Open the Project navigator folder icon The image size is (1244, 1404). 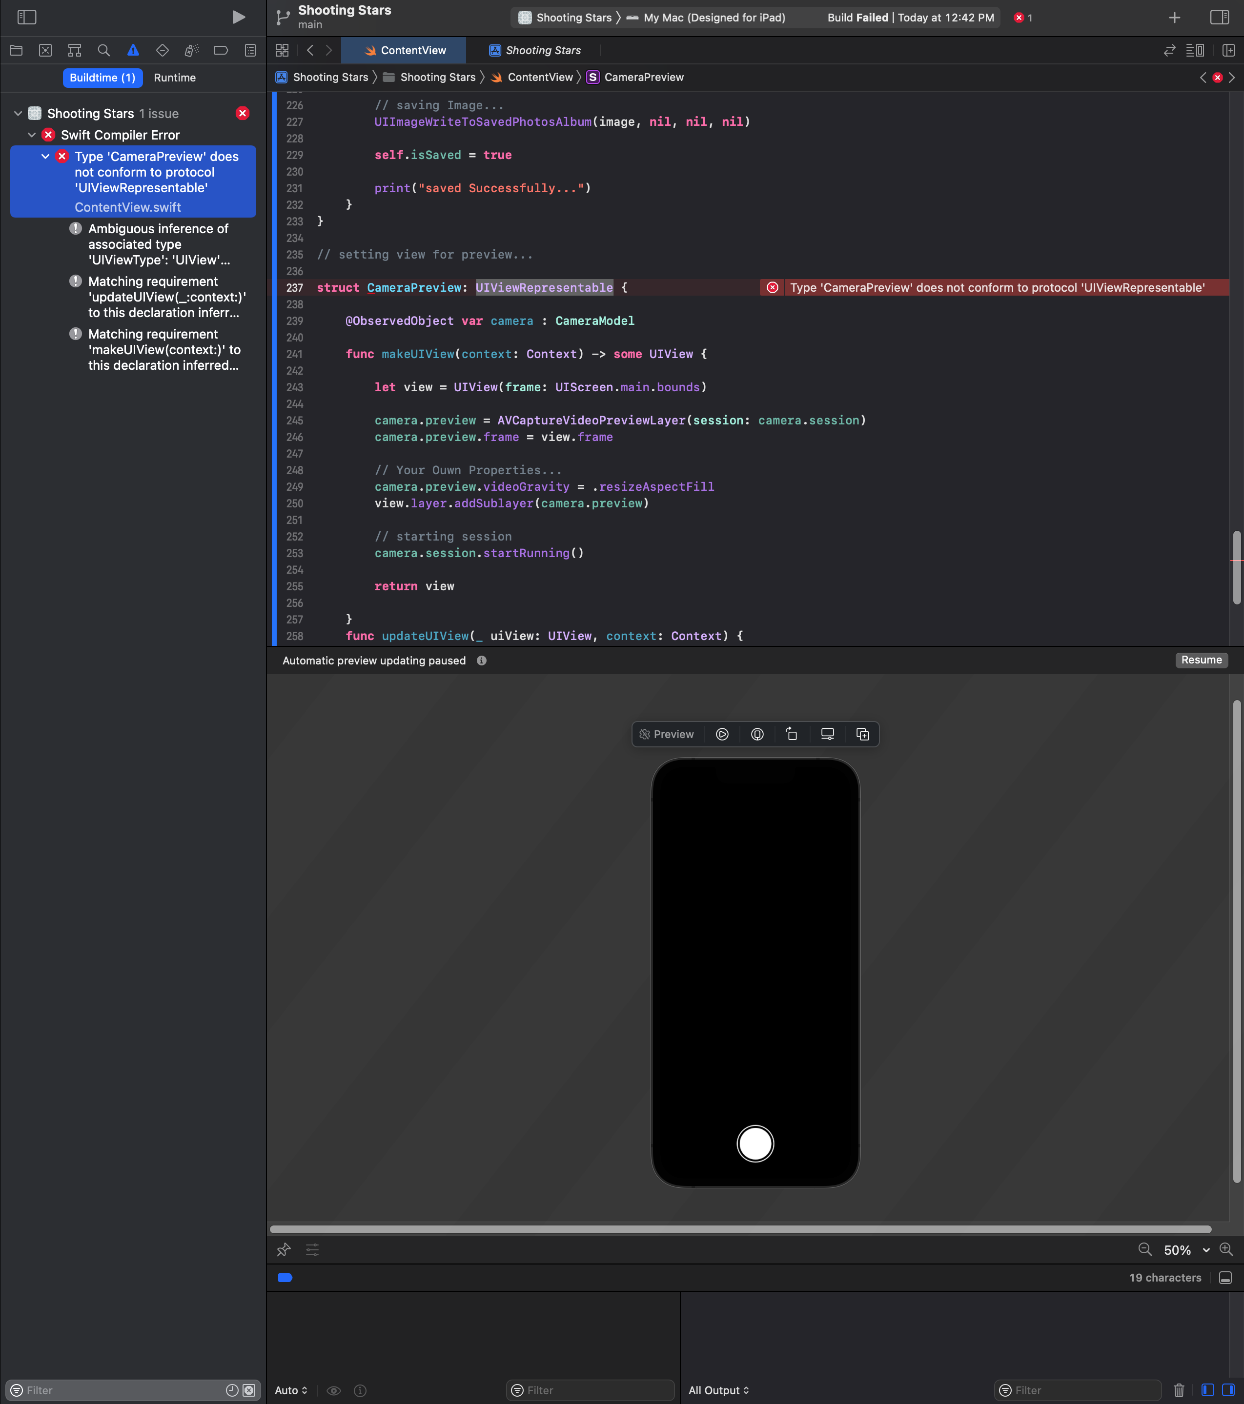pyautogui.click(x=17, y=50)
